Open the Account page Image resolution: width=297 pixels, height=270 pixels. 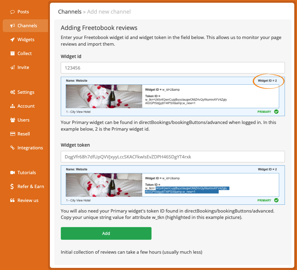click(x=25, y=106)
